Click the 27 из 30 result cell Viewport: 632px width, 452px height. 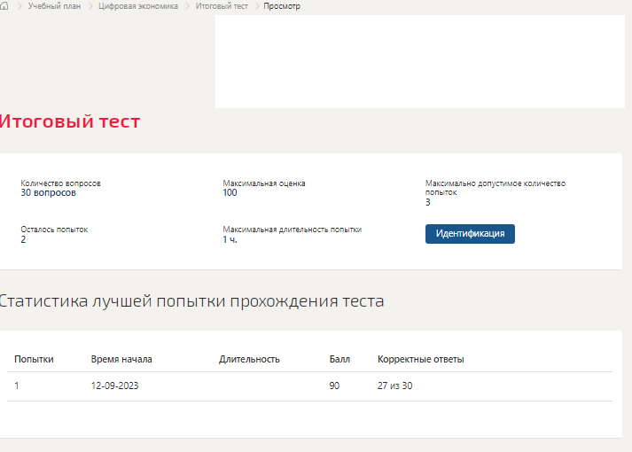[394, 386]
